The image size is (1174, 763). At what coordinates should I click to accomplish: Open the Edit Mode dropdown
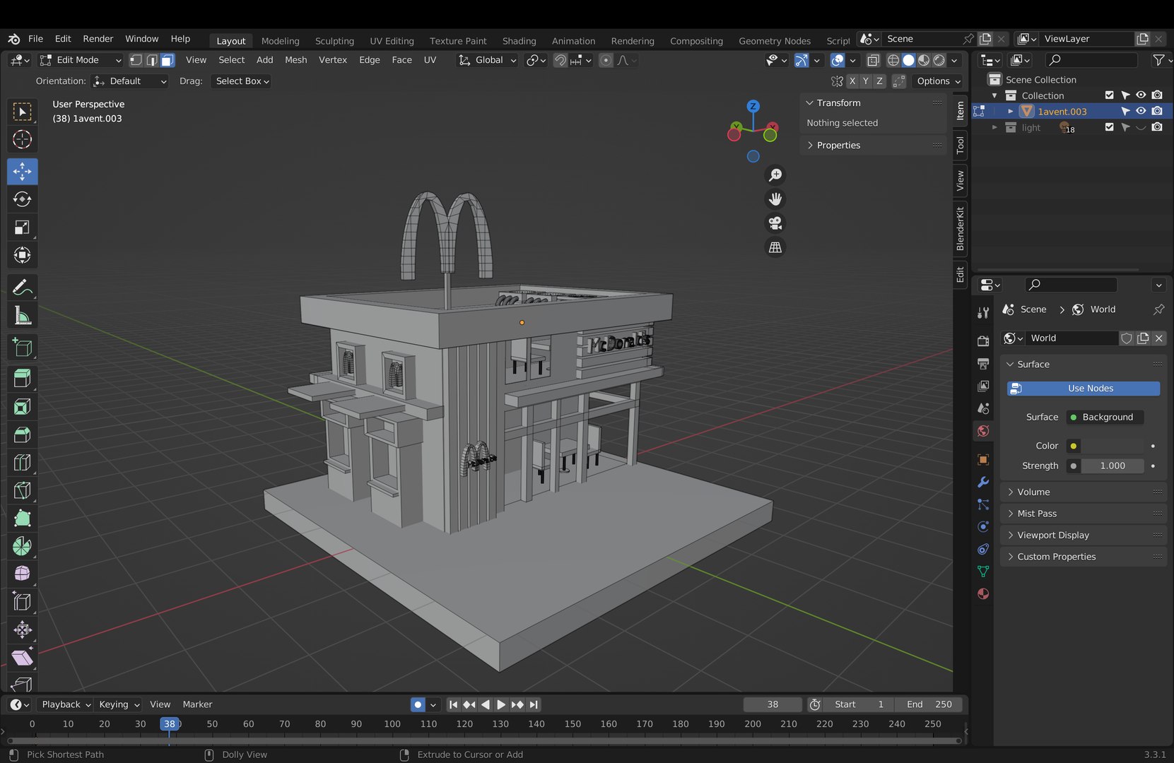click(81, 60)
